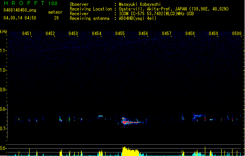Select the Ogata-vill. Akita-Pref. JAPAN location text
Viewport: 245px width, 156px height.
[x=174, y=9]
